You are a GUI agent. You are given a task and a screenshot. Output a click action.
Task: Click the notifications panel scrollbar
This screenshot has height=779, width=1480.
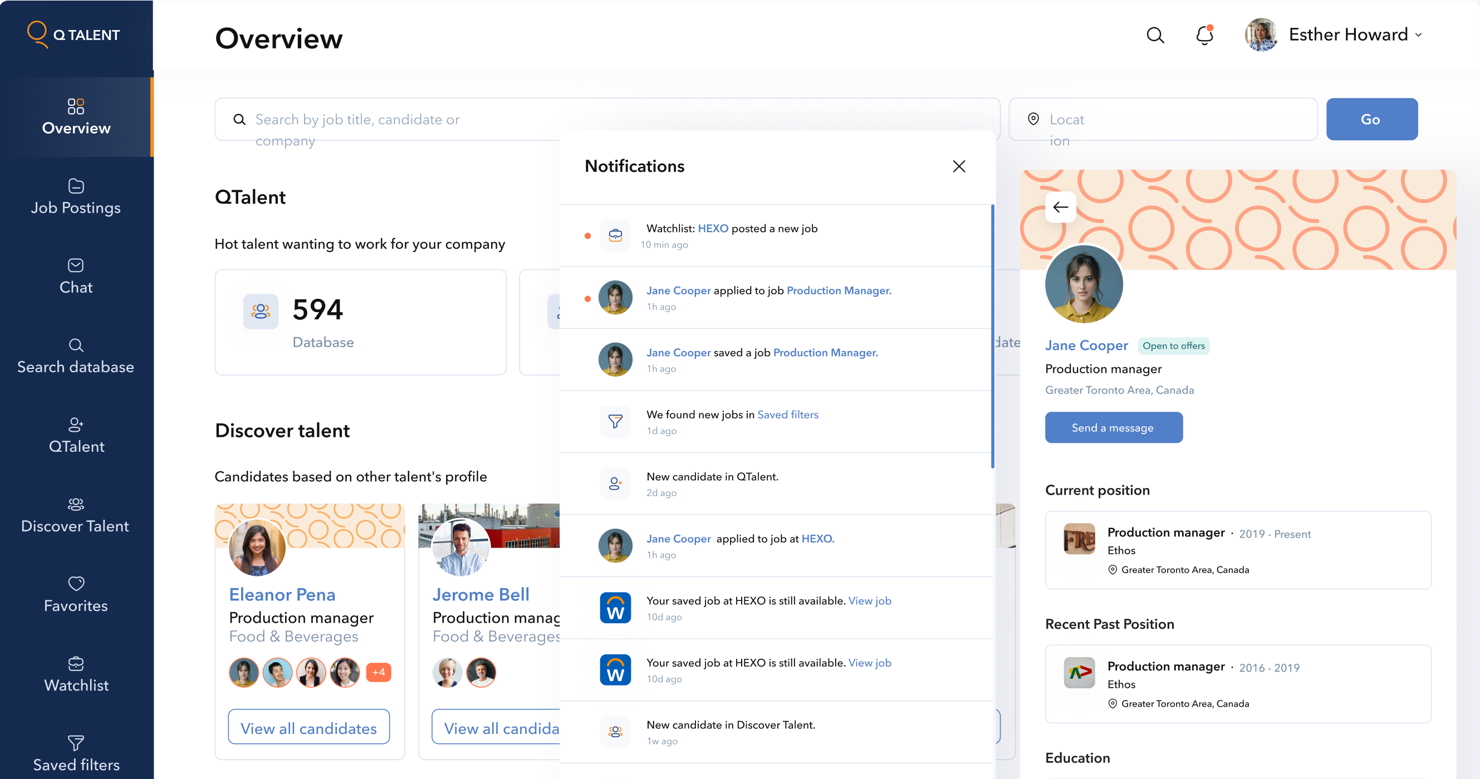(x=992, y=336)
